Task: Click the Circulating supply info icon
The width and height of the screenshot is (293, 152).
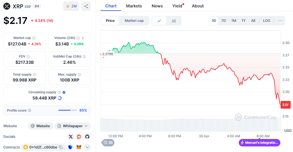Action: (59, 92)
